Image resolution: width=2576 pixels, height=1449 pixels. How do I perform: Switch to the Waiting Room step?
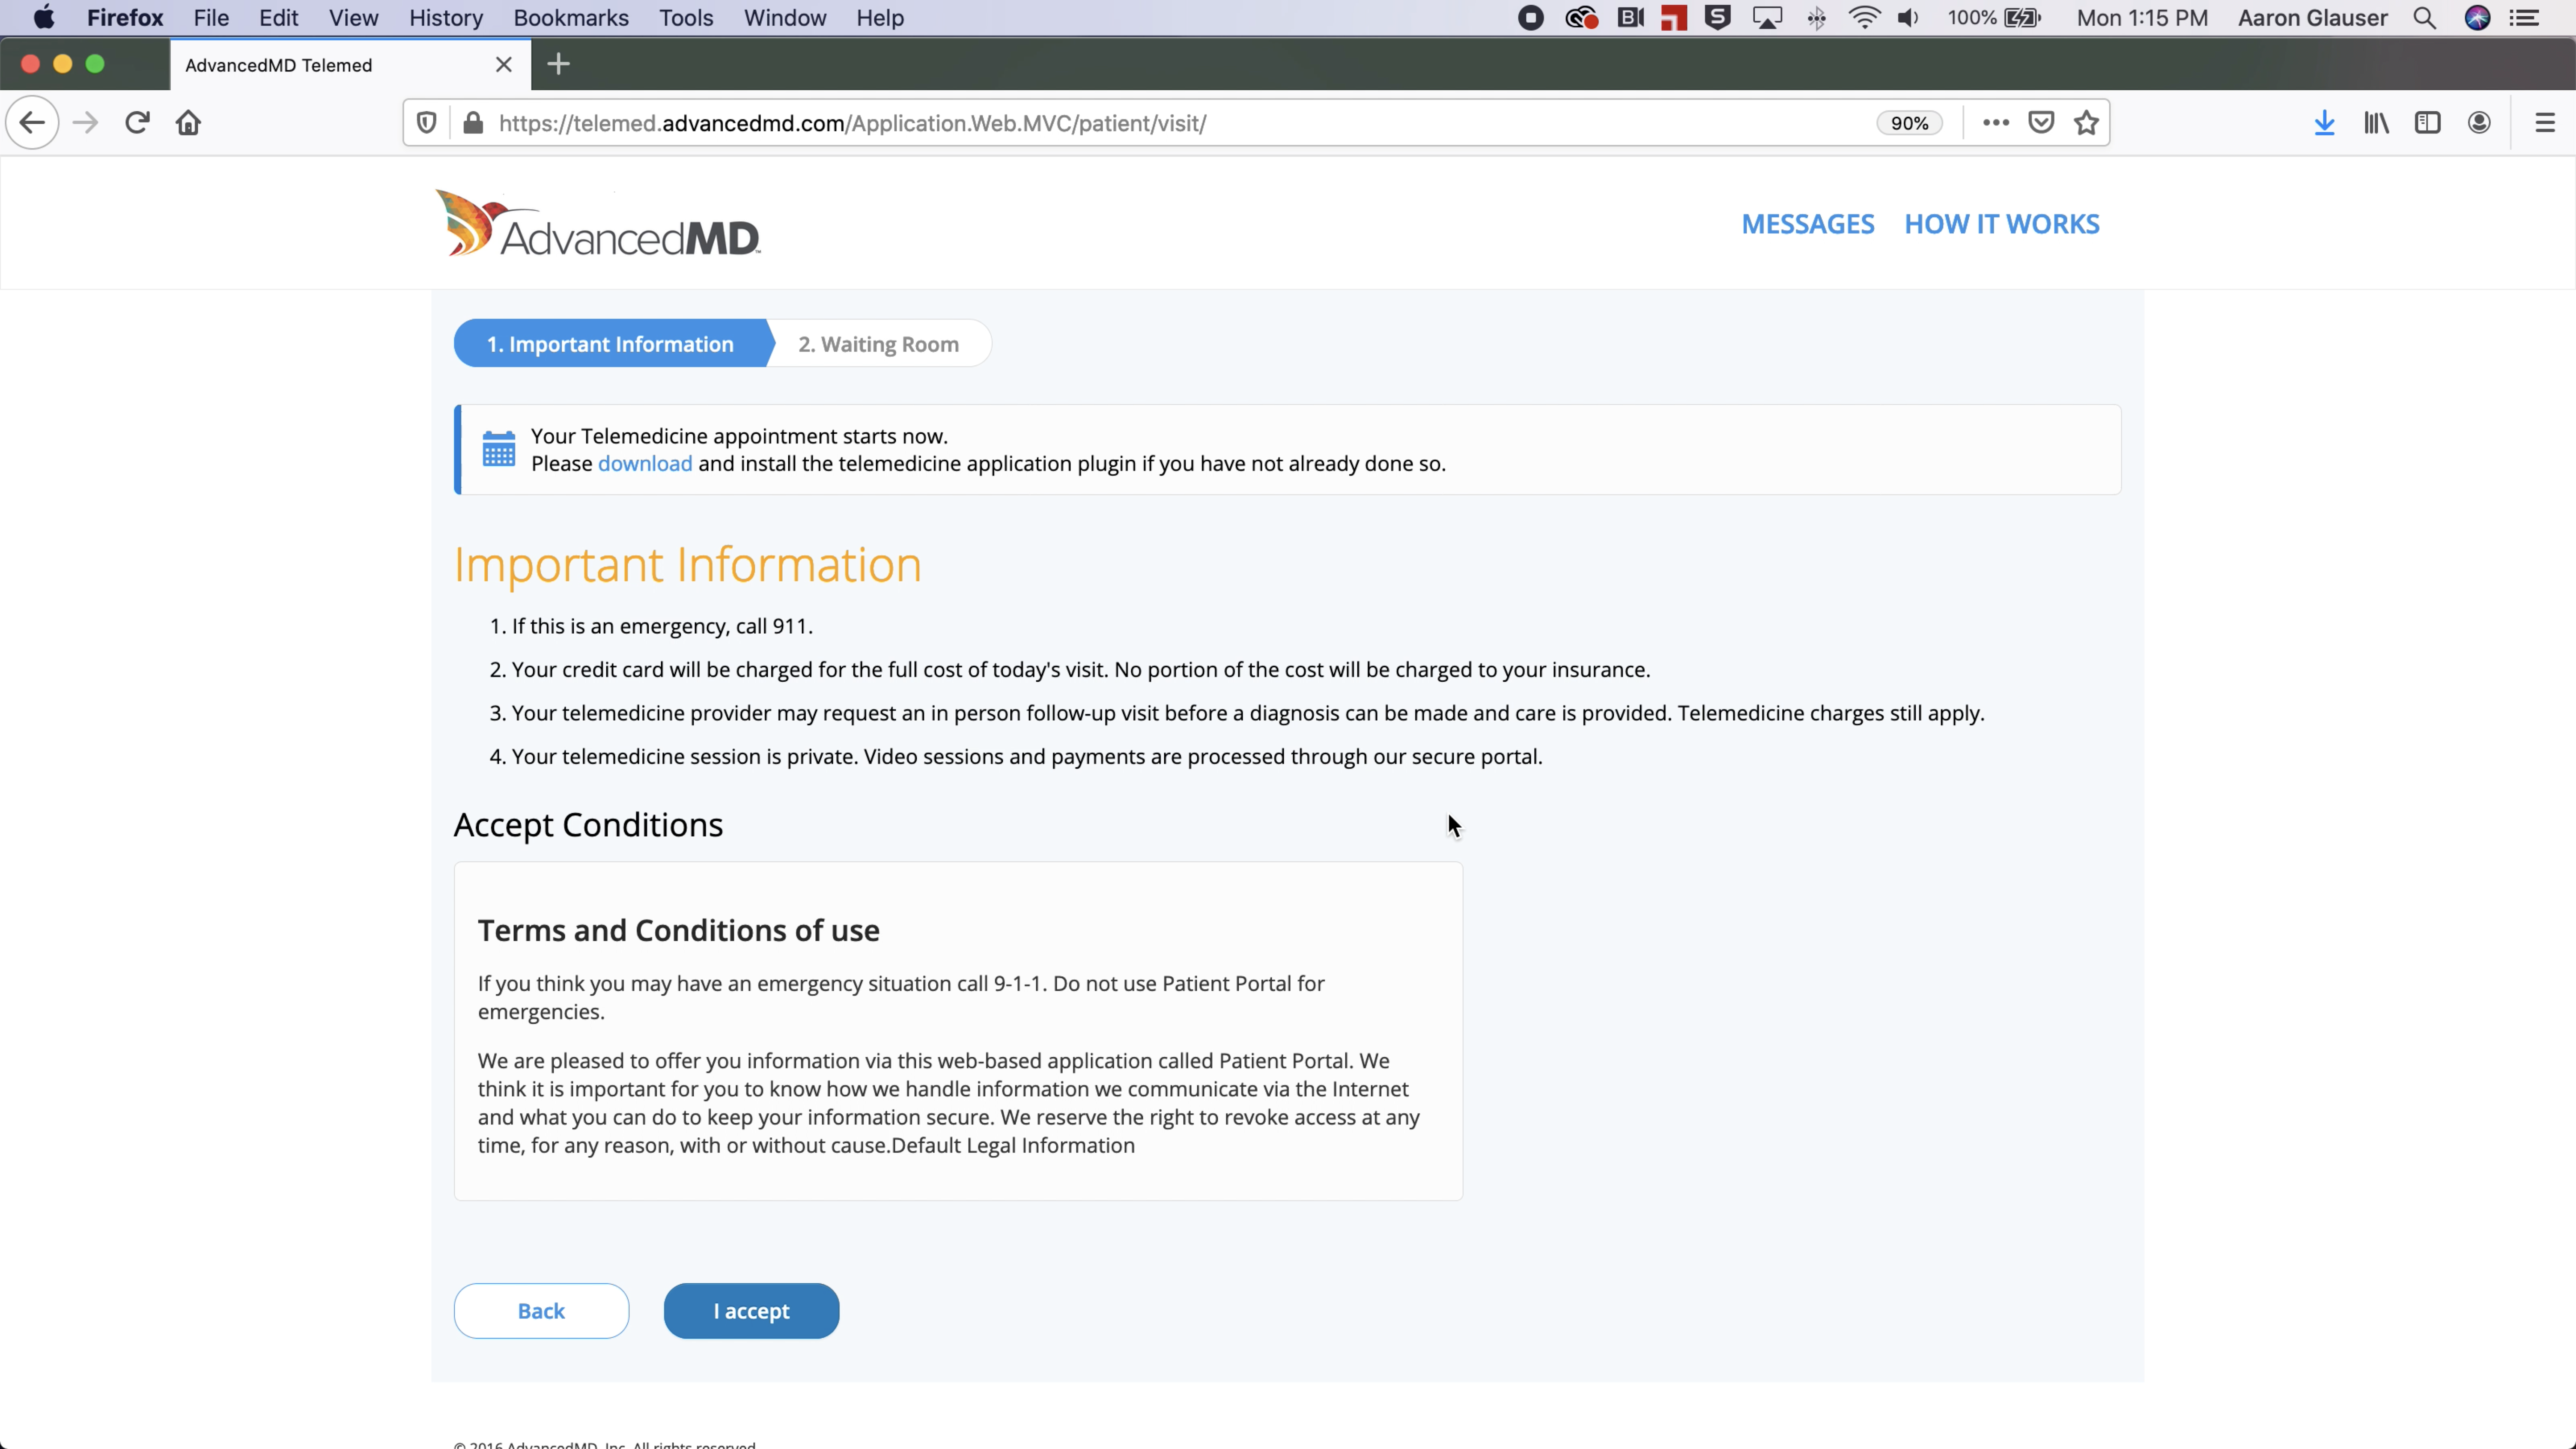[878, 344]
